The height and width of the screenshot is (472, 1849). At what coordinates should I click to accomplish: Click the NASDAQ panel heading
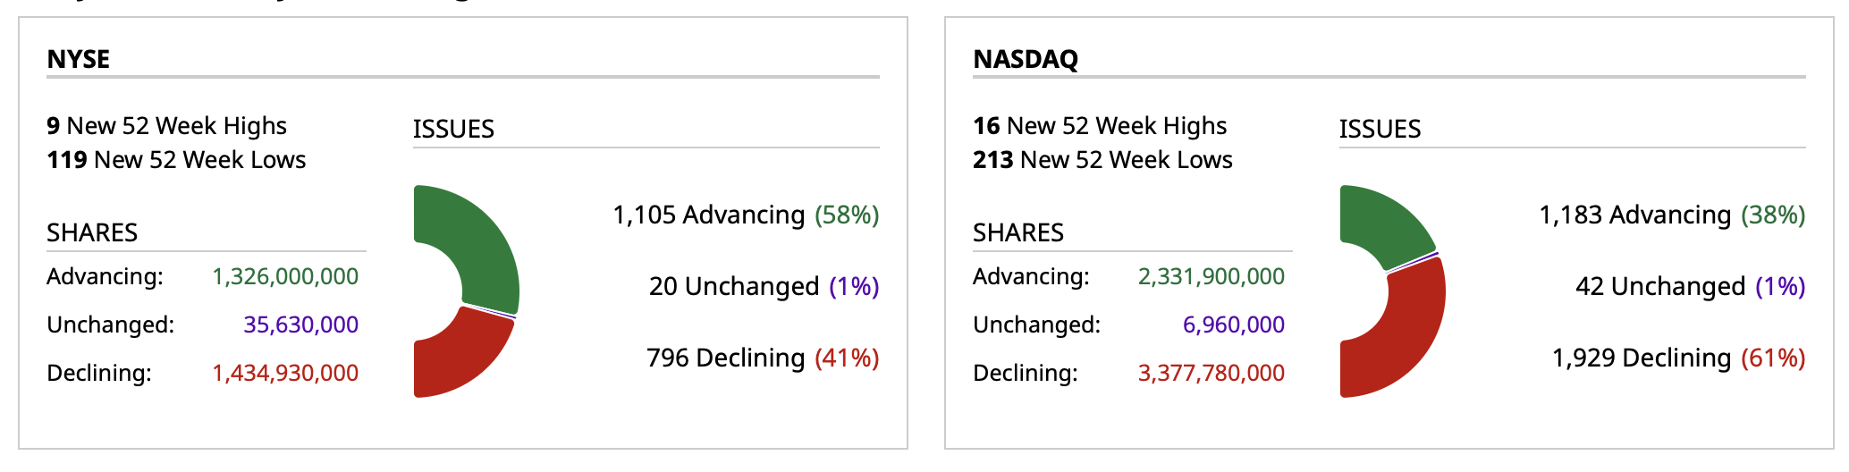click(x=1026, y=59)
